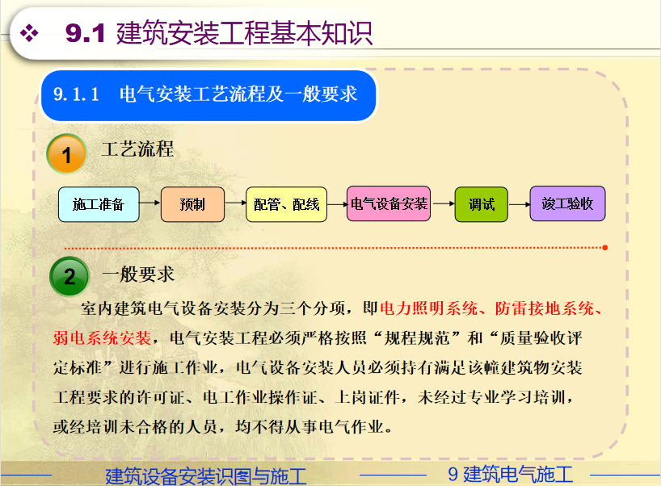Click the red text 电力照明系统

point(429,308)
